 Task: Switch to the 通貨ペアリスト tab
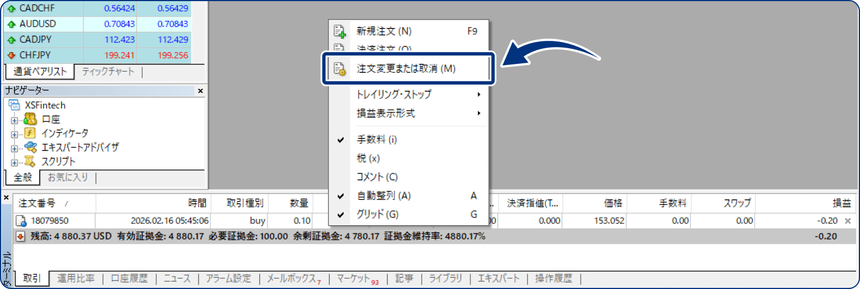tap(39, 72)
